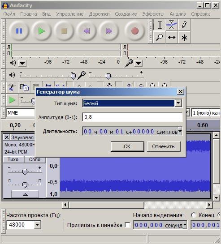Close the audio track with its X button

[7, 137]
